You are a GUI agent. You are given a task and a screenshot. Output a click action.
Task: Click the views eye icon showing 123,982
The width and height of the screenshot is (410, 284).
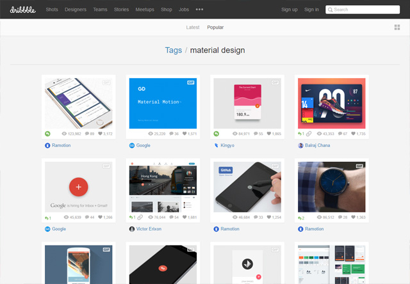coord(64,134)
